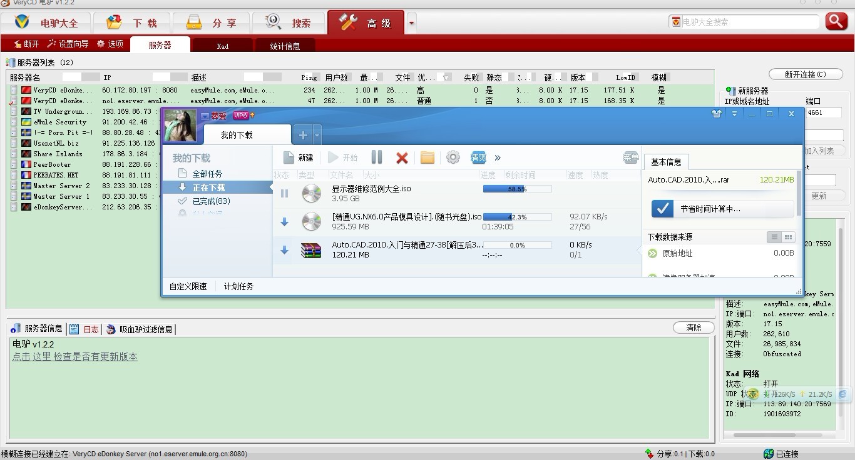Screen dimensions: 855x460
Task: Click the red magnifier search button
Action: click(836, 21)
